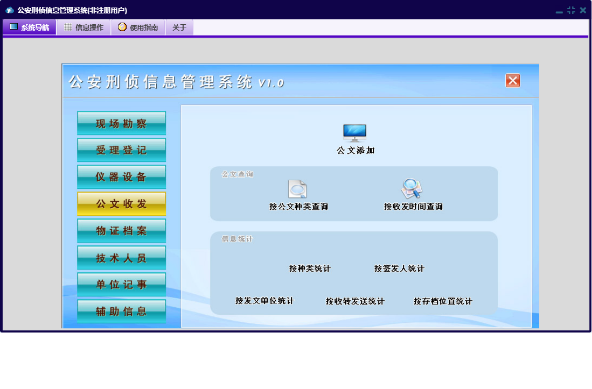The height and width of the screenshot is (389, 592).
Task: Click the 按签发人统计 link
Action: [399, 268]
